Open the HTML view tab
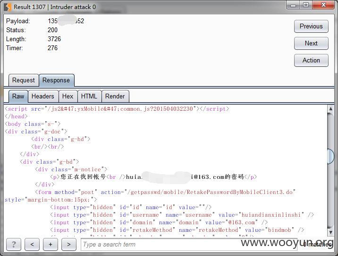This screenshot has width=338, height=256. (89, 97)
